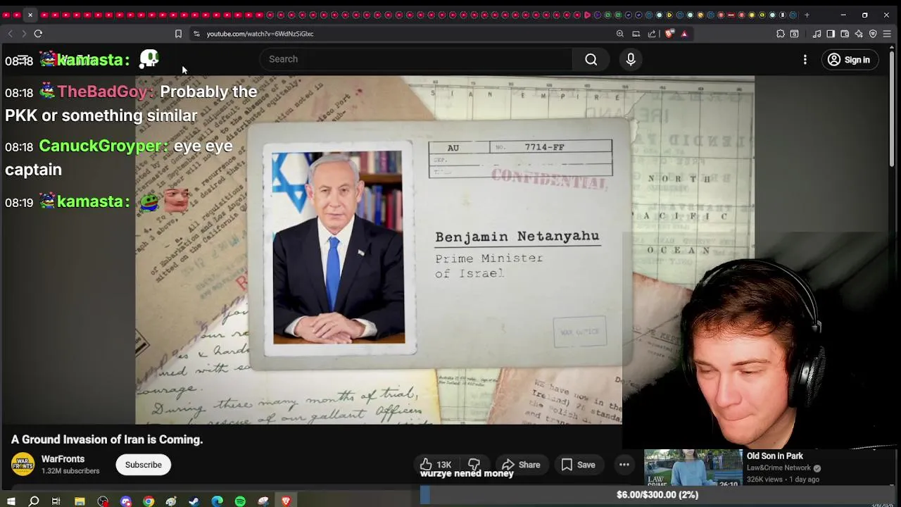
Task: Open Spotify from the taskbar
Action: (240, 501)
